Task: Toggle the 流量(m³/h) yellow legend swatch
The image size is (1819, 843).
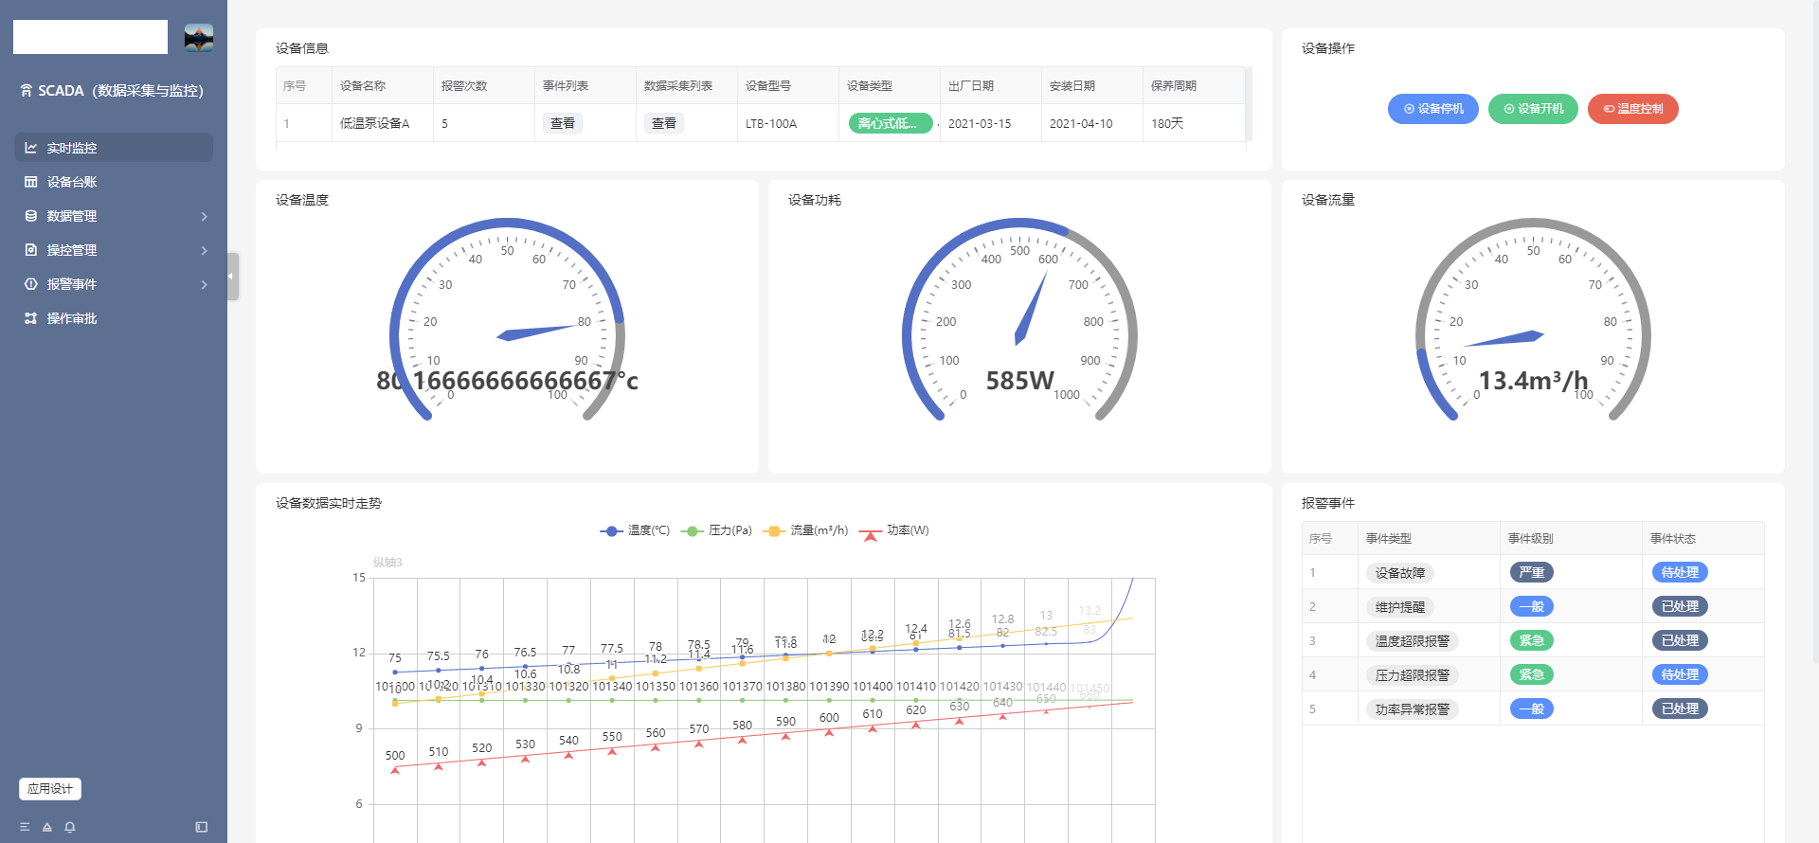Action: [x=774, y=530]
